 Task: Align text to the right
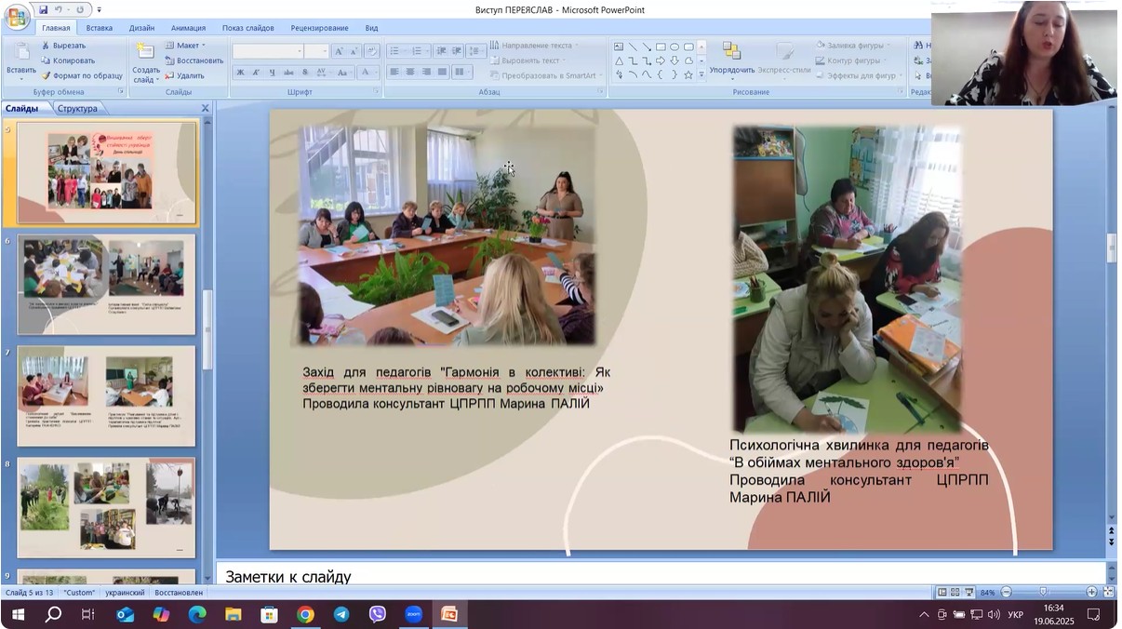(x=426, y=72)
